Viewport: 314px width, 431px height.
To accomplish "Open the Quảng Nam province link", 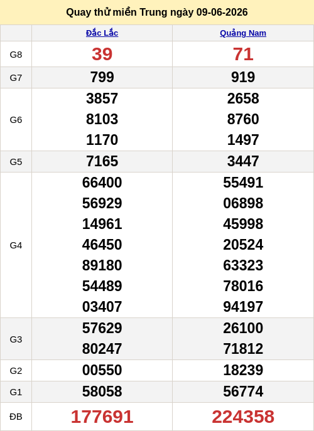I will click(x=243, y=33).
